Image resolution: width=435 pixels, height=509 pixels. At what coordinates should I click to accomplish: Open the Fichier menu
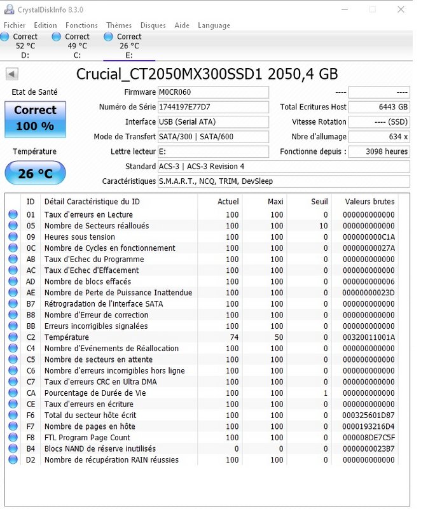tap(15, 25)
